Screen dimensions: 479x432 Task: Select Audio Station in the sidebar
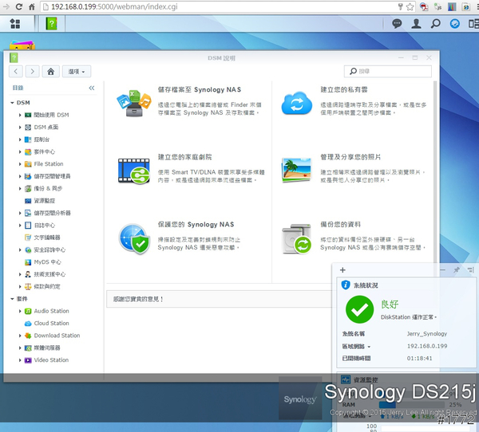(x=51, y=312)
